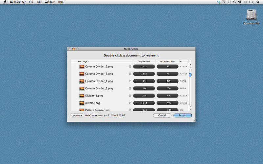
Task: Click the Column Divider_5.png thumbnail icon
Action: pyautogui.click(x=82, y=88)
